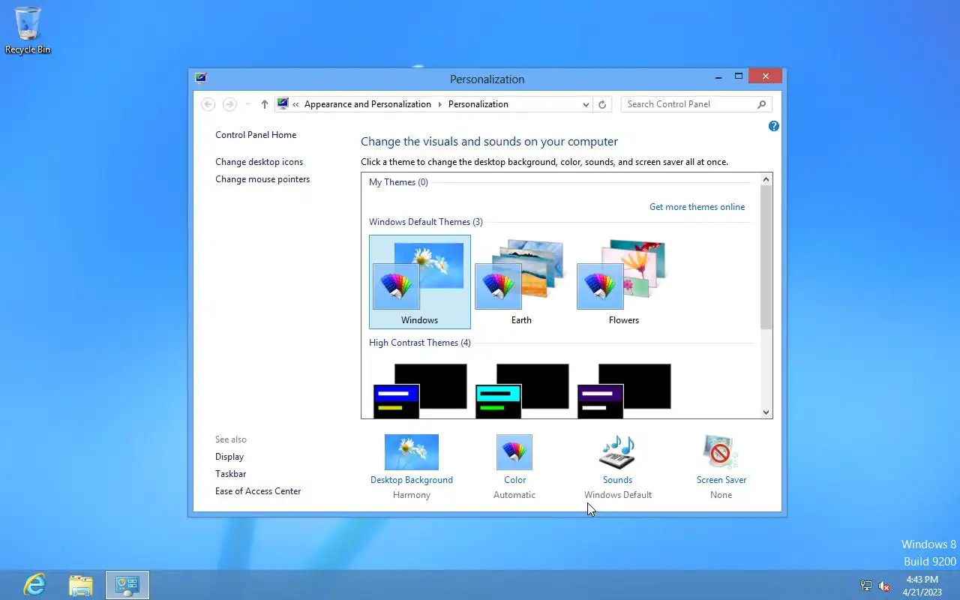
Task: Click the Screen Saver text link
Action: [721, 480]
